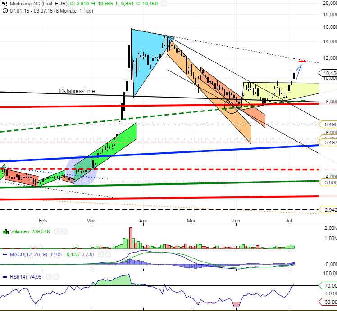The image size is (337, 311).
Task: Click the RSI line legend marker
Action: point(5,278)
